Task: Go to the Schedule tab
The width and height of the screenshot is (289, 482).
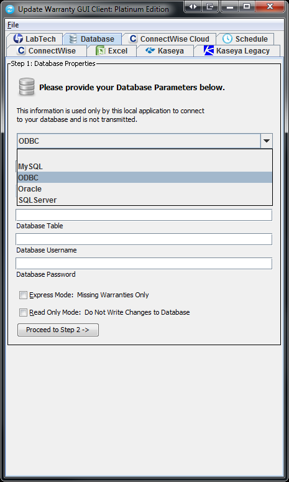Action: pos(245,39)
